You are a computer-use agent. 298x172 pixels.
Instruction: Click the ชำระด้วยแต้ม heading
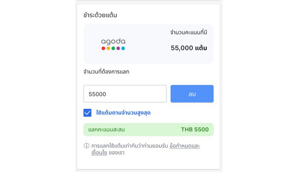[x=100, y=15]
